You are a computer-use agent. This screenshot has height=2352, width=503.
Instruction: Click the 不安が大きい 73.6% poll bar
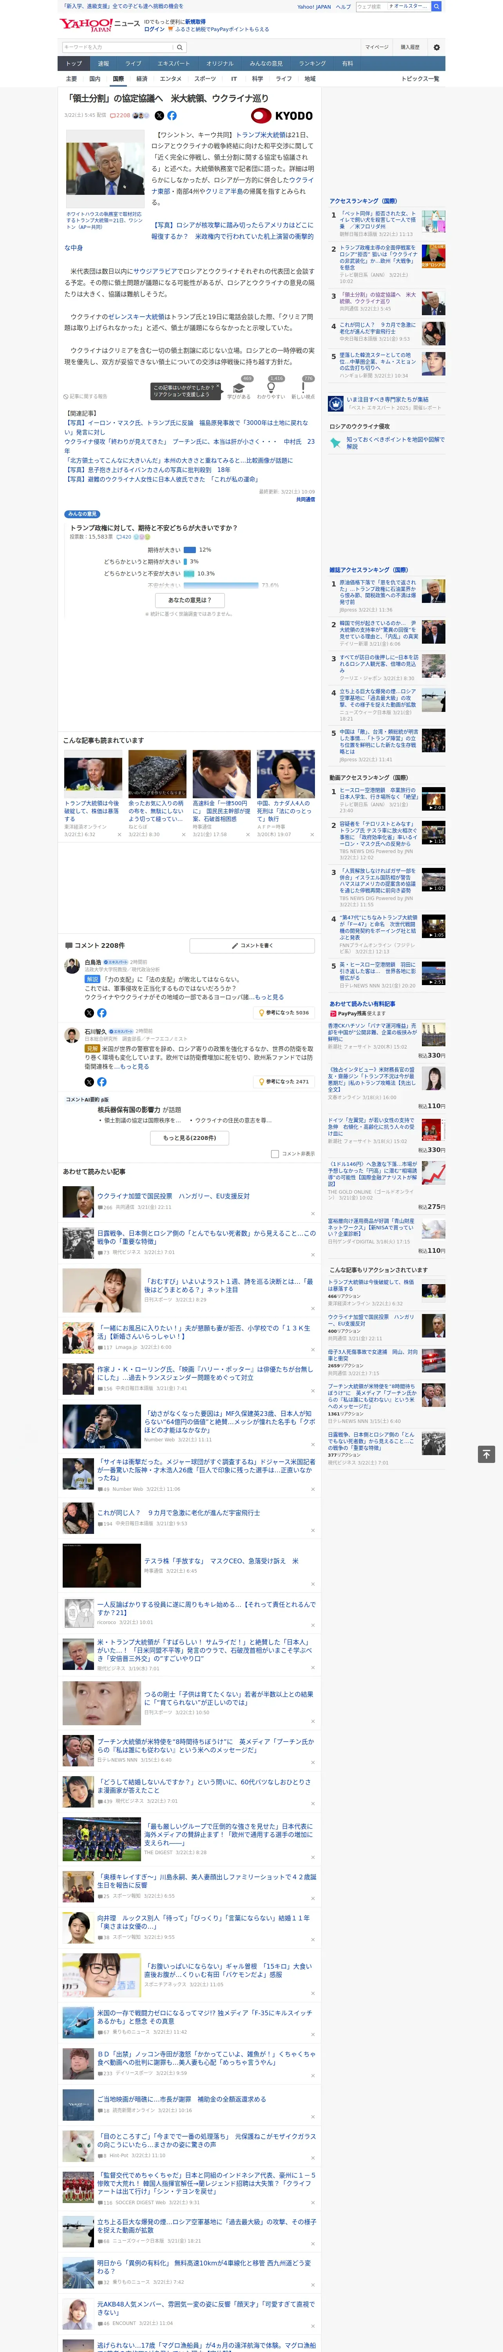pos(221,585)
